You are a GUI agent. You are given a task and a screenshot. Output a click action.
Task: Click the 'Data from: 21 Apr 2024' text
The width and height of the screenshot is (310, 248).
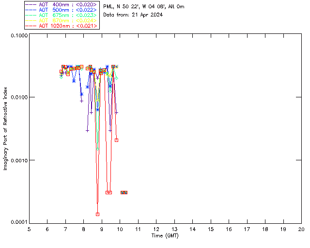coord(133,15)
